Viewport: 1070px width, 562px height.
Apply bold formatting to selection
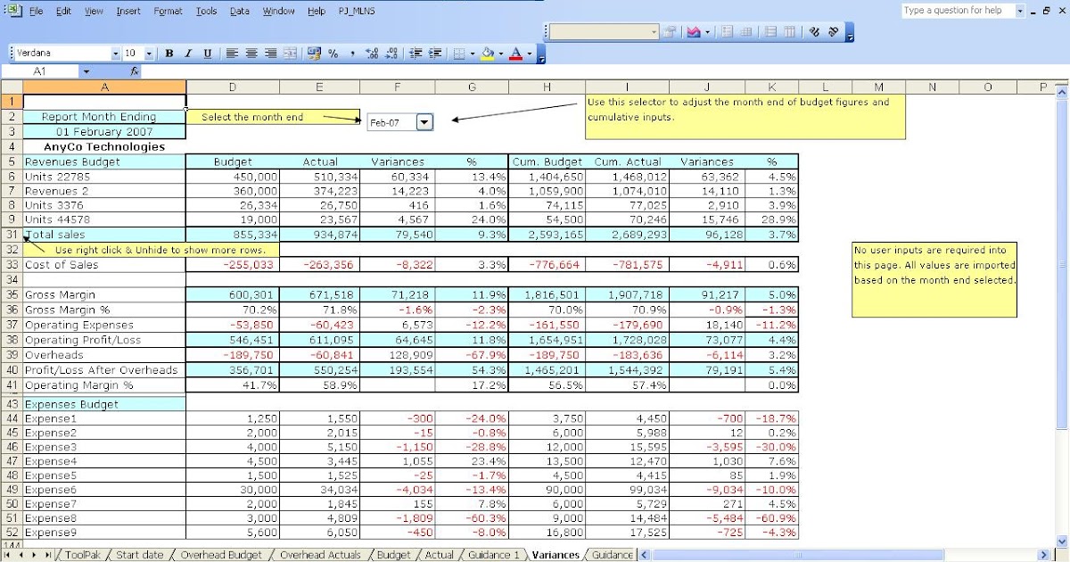[x=170, y=53]
